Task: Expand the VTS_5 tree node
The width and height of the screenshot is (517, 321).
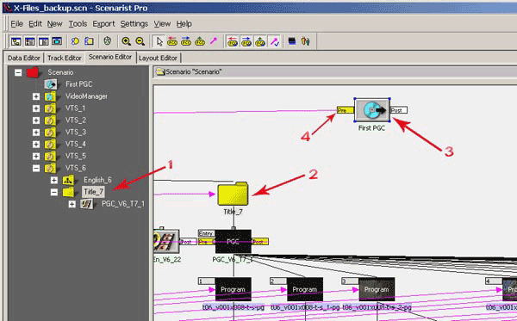Action: point(36,156)
